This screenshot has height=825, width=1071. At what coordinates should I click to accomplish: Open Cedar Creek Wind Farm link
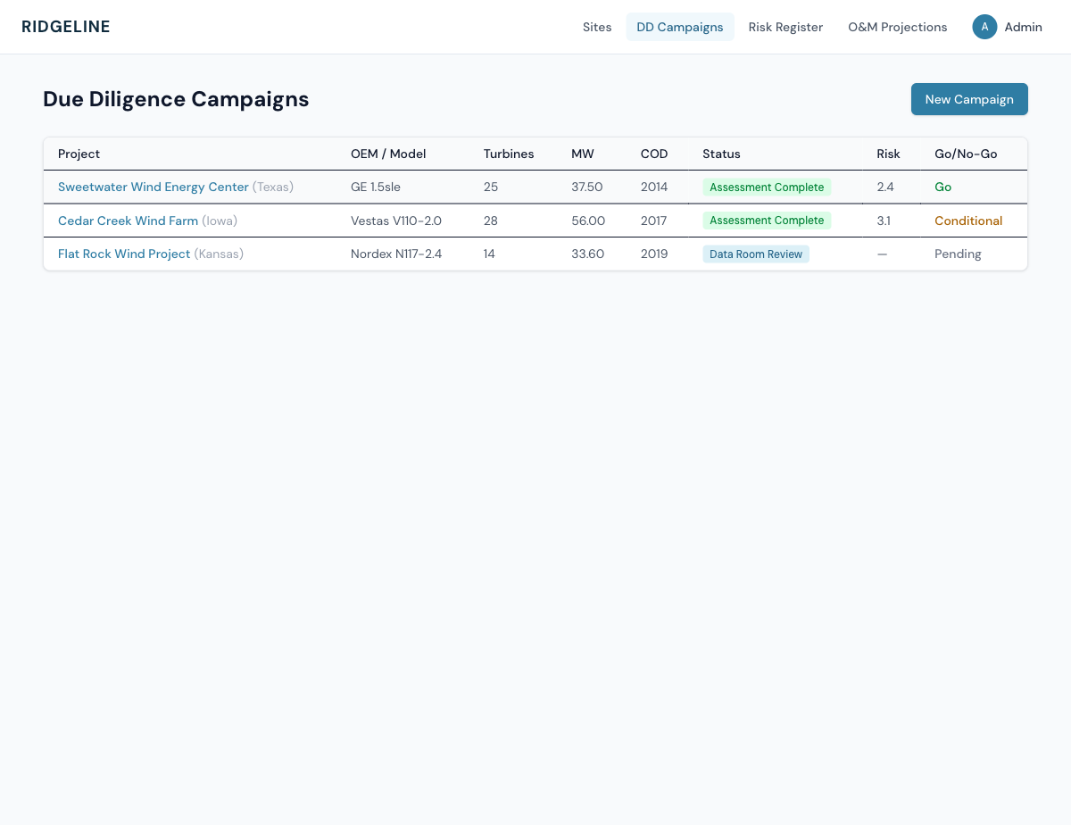(x=128, y=221)
